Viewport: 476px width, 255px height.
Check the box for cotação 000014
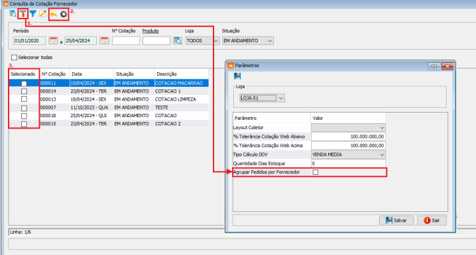(24, 91)
